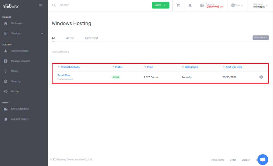
Task: Switch to the Cancelled tab
Action: (x=91, y=38)
